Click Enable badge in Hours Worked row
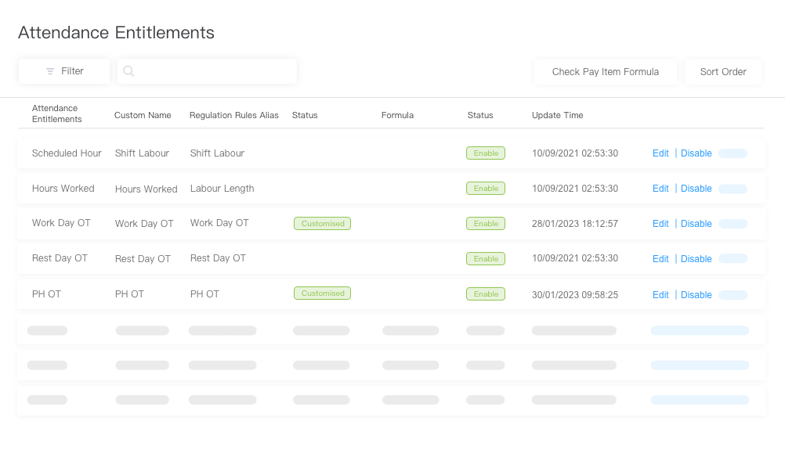The width and height of the screenshot is (785, 468). click(x=486, y=188)
